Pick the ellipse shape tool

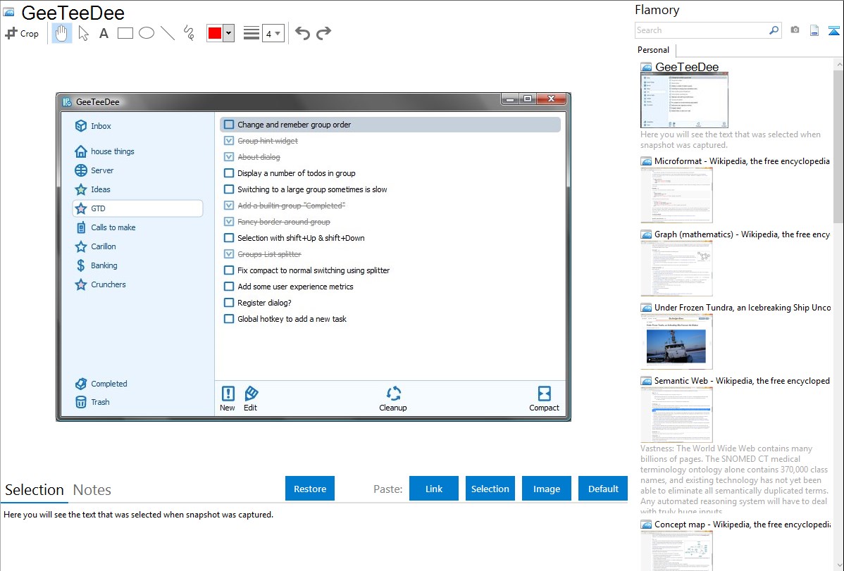[147, 33]
